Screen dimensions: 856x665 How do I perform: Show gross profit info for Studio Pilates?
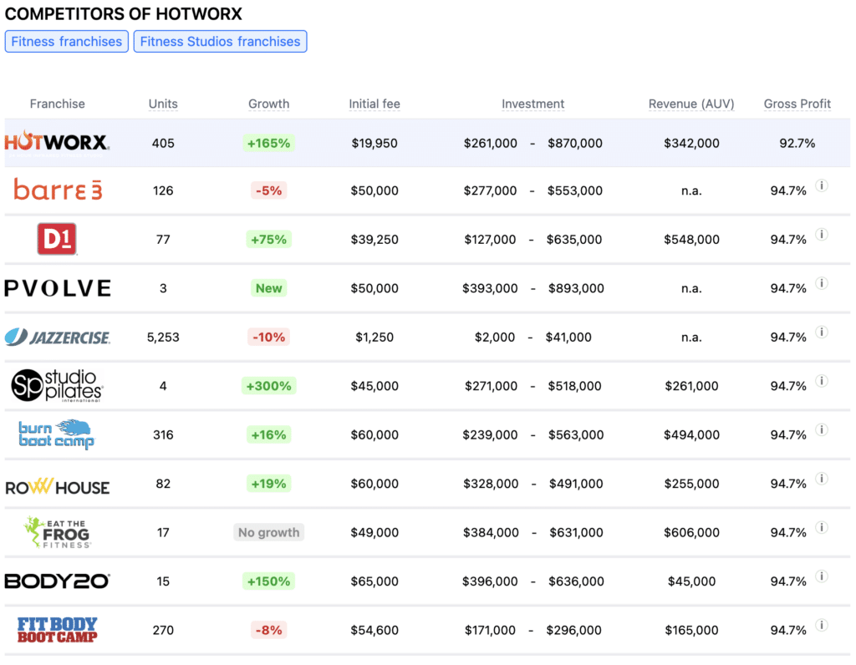click(822, 381)
